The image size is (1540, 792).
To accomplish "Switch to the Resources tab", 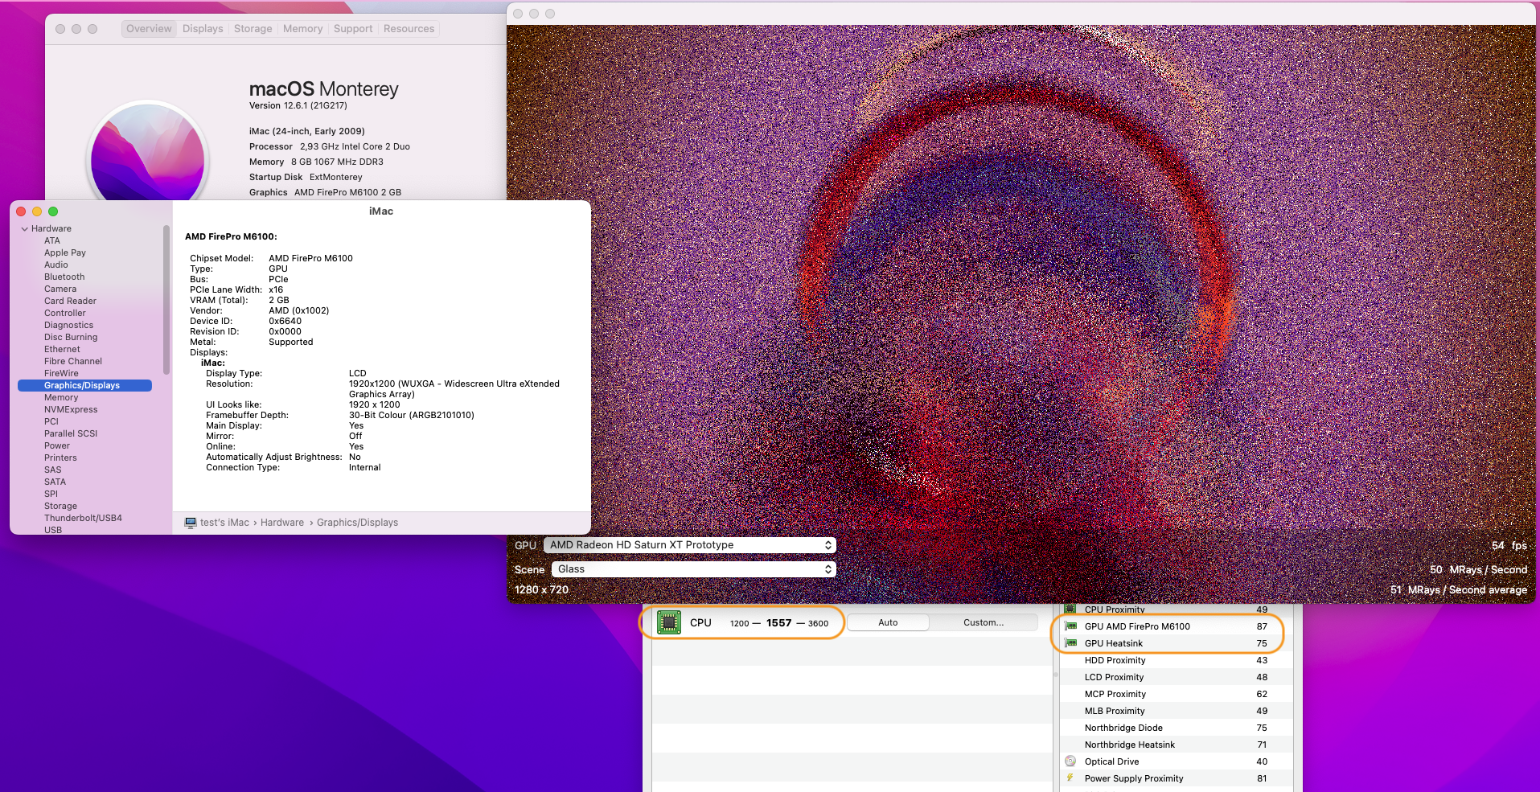I will [x=409, y=29].
